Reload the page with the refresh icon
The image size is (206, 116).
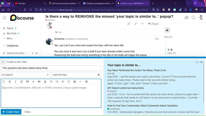click(30, 10)
